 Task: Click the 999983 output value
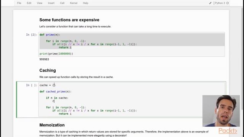[44, 59]
